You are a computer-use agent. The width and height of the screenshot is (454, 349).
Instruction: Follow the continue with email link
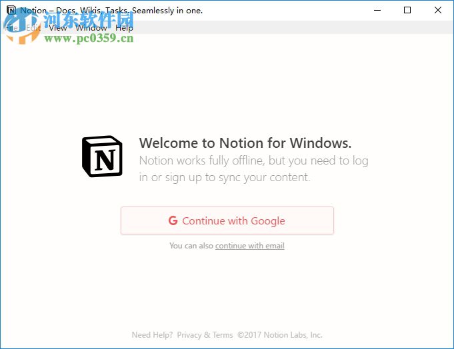coord(250,246)
